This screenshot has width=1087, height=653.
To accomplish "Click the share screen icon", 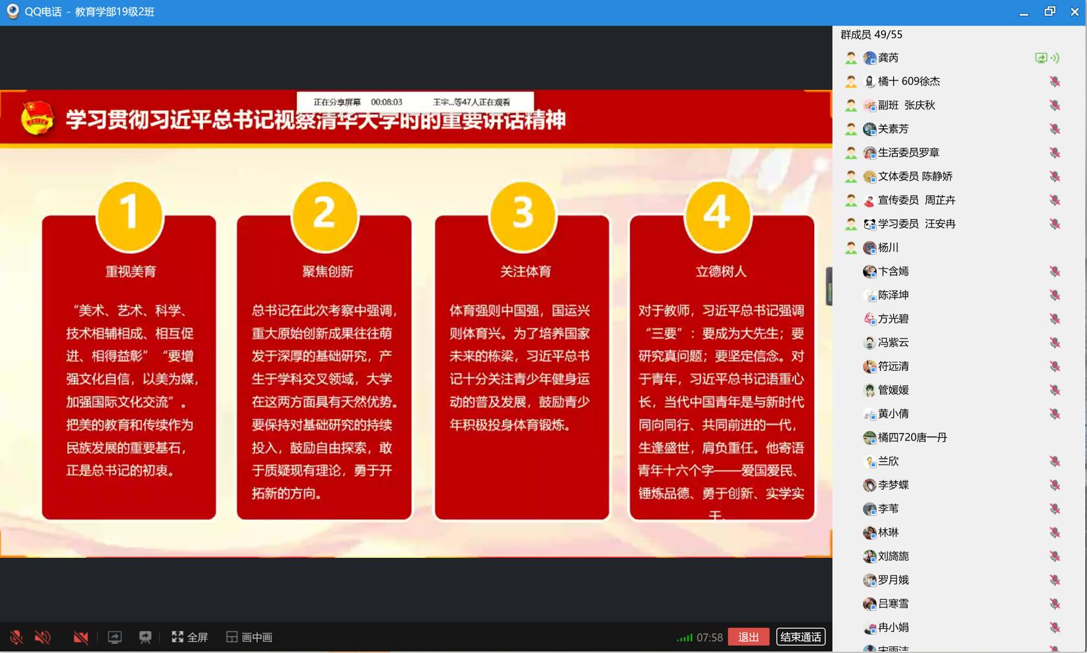I will pyautogui.click(x=114, y=637).
